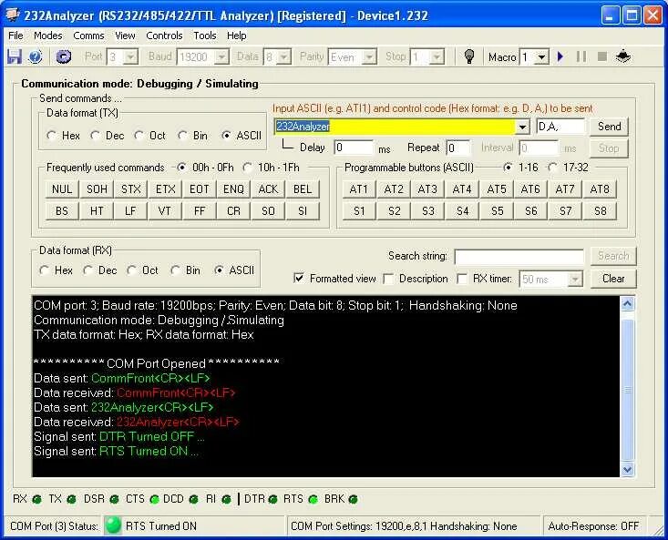Viewport: 668px width, 540px height.
Task: Toggle the RTS signal LED
Action: [x=313, y=499]
